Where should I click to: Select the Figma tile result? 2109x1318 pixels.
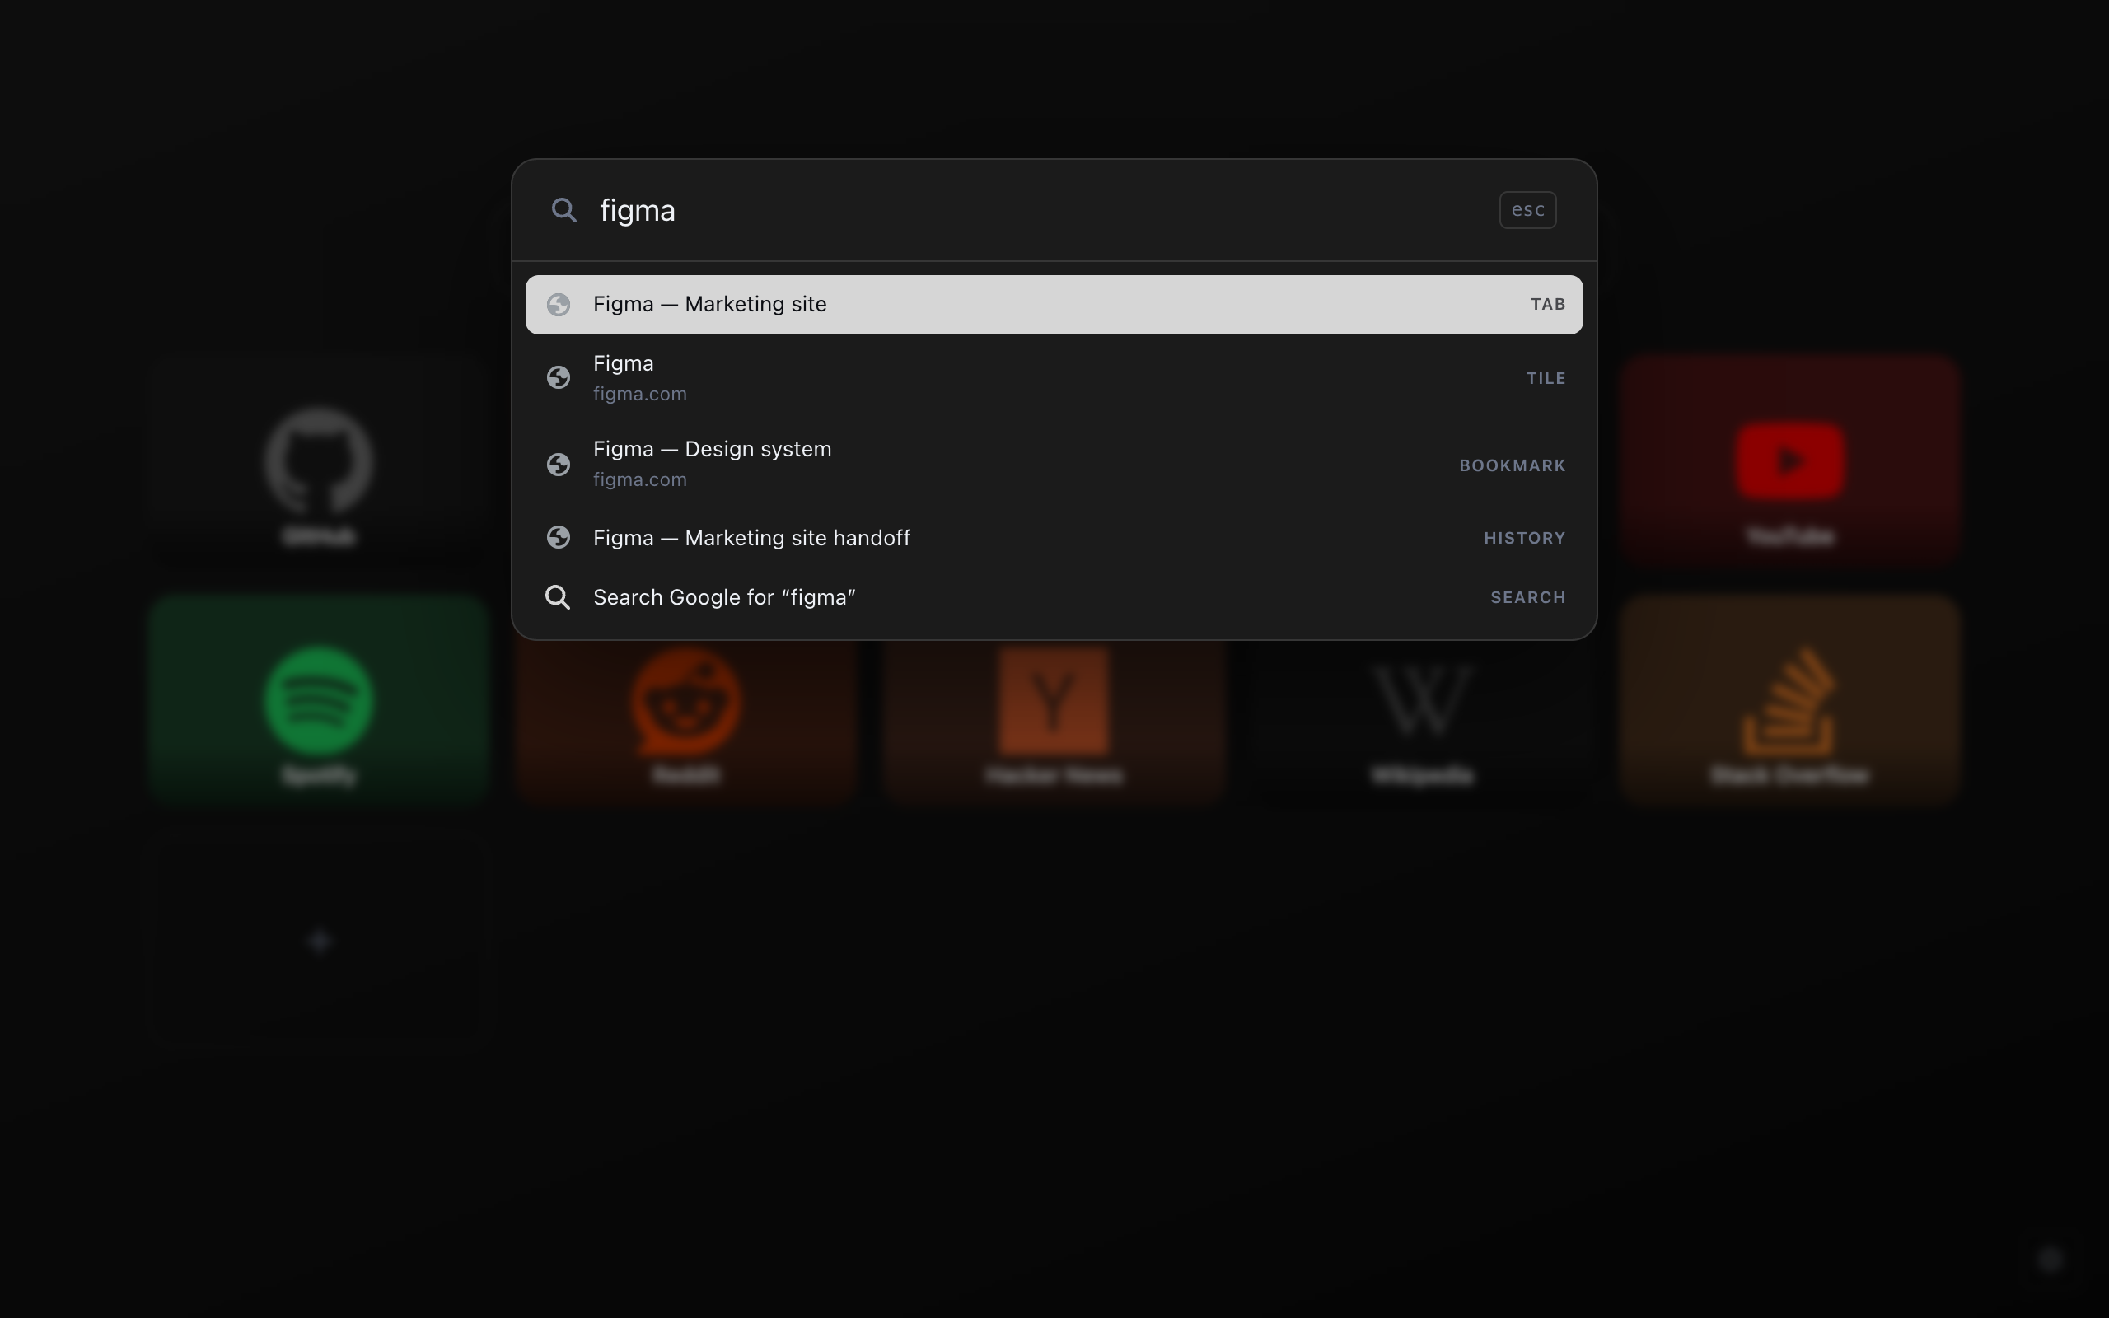tap(1054, 377)
